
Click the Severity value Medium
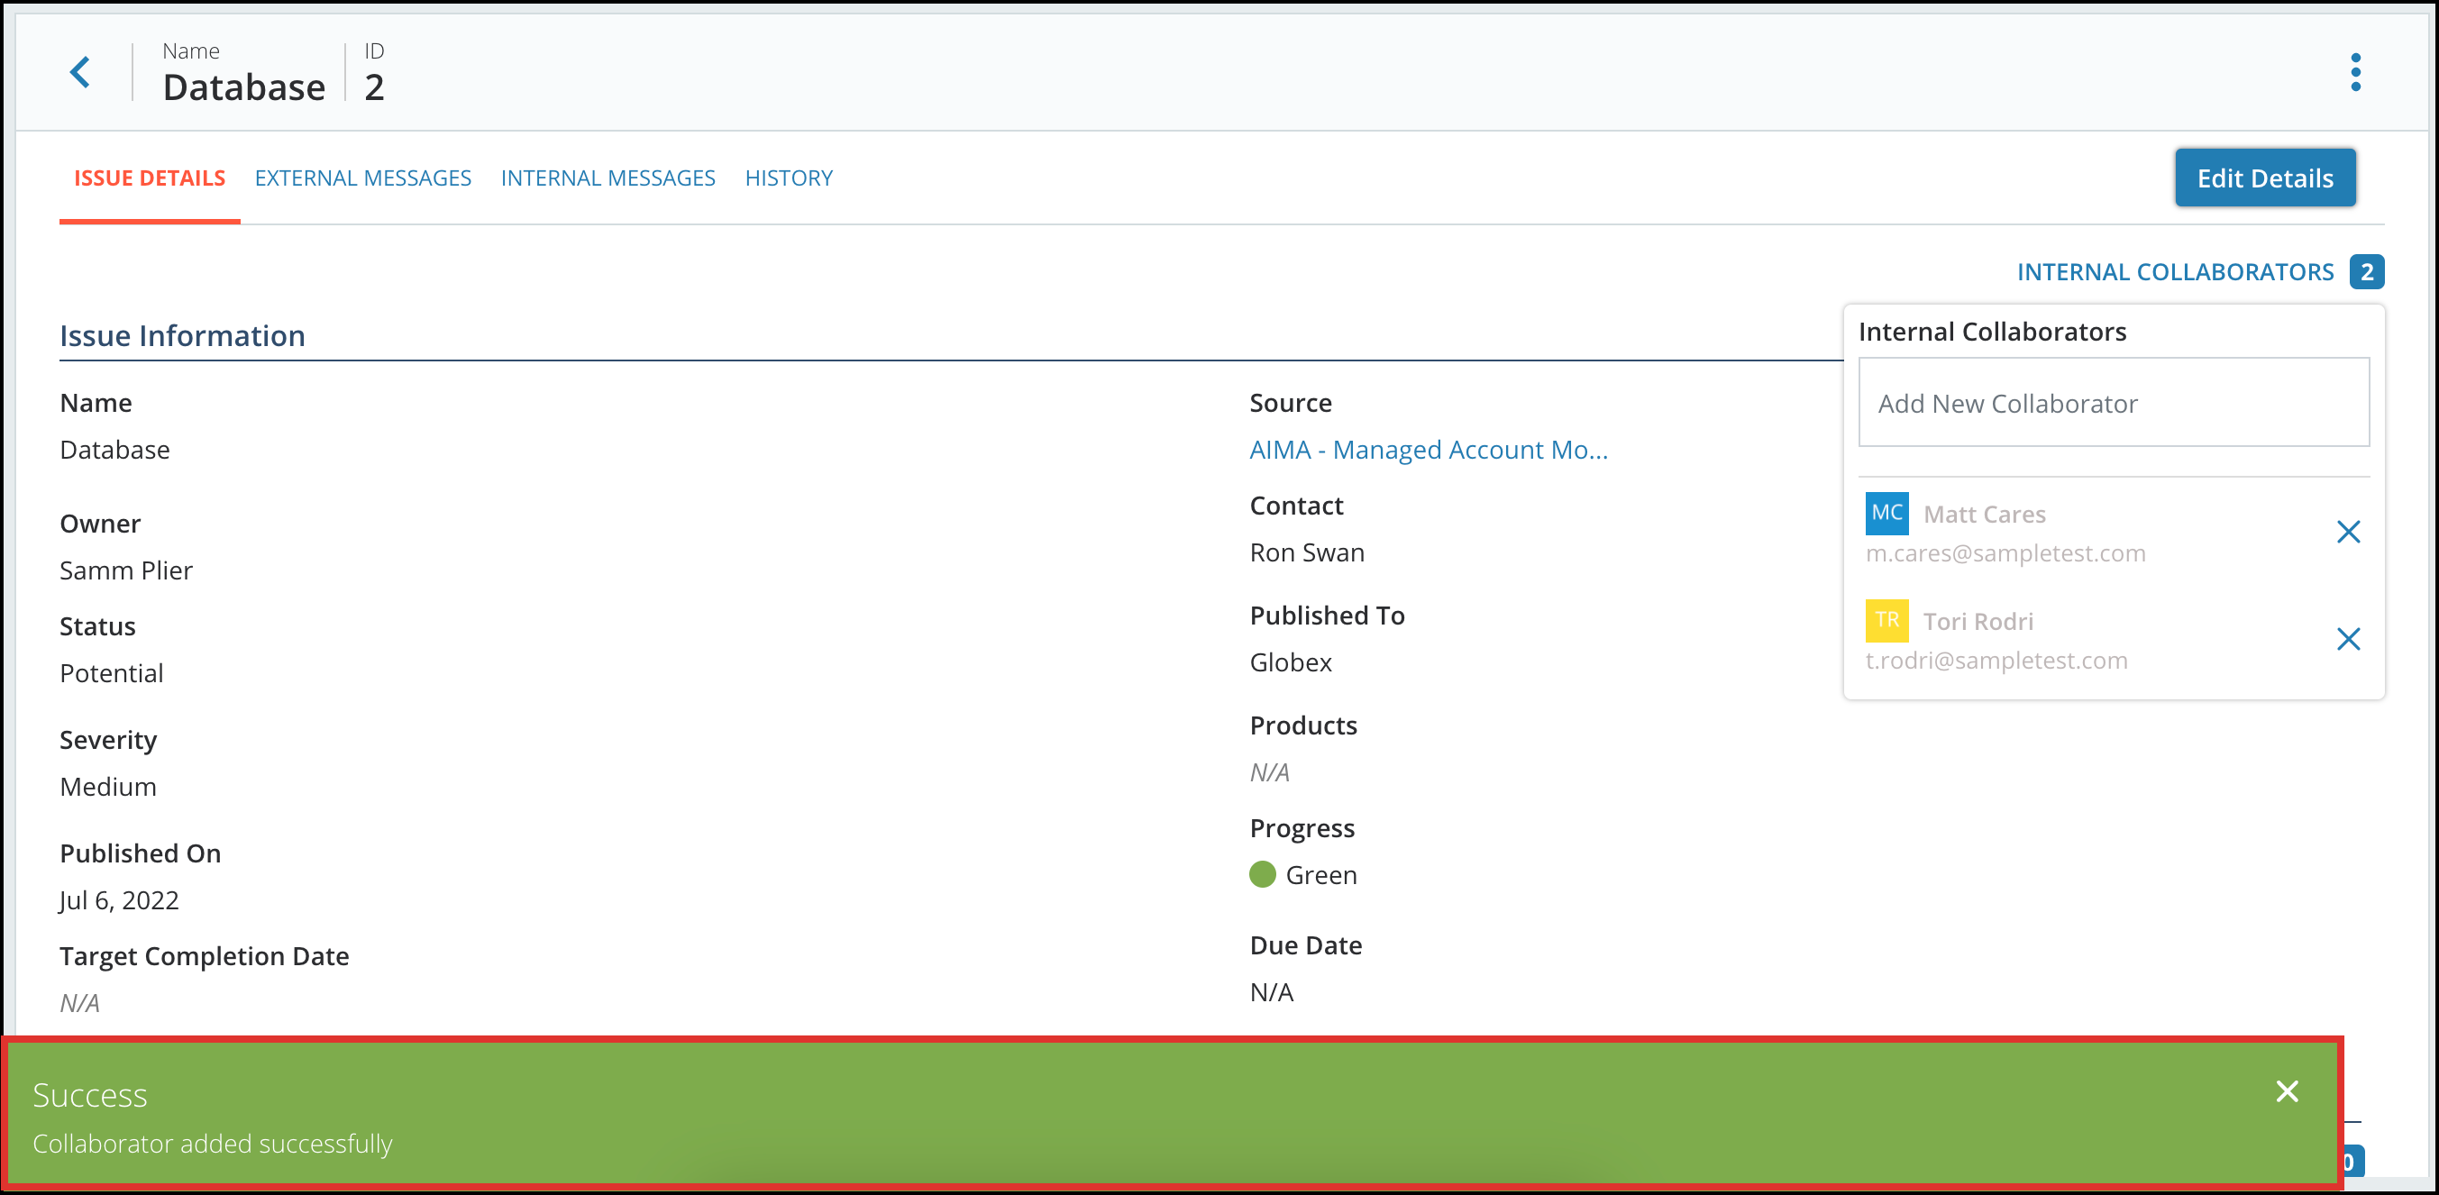[108, 787]
